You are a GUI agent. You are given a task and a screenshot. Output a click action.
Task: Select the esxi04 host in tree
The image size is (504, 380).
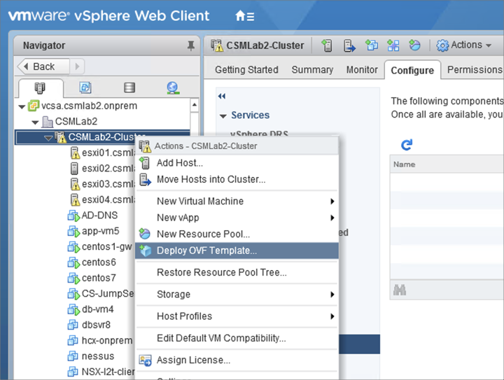click(x=103, y=199)
